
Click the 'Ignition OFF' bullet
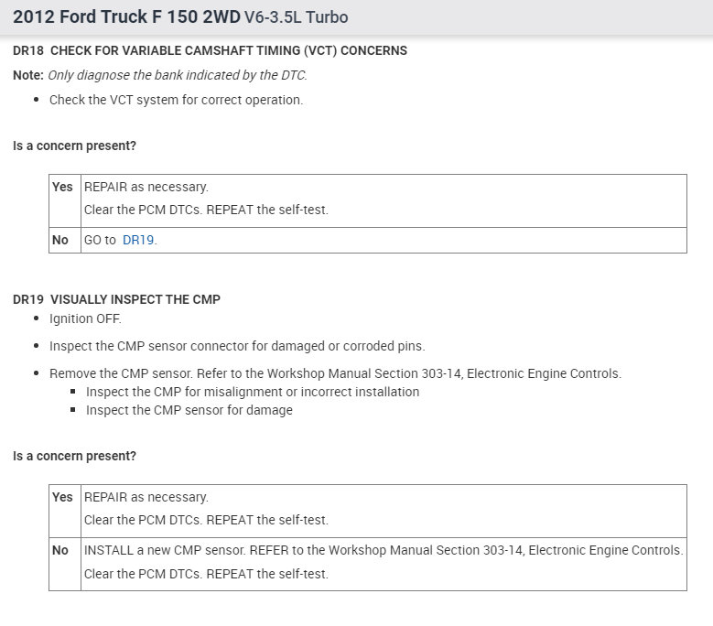pyautogui.click(x=85, y=318)
